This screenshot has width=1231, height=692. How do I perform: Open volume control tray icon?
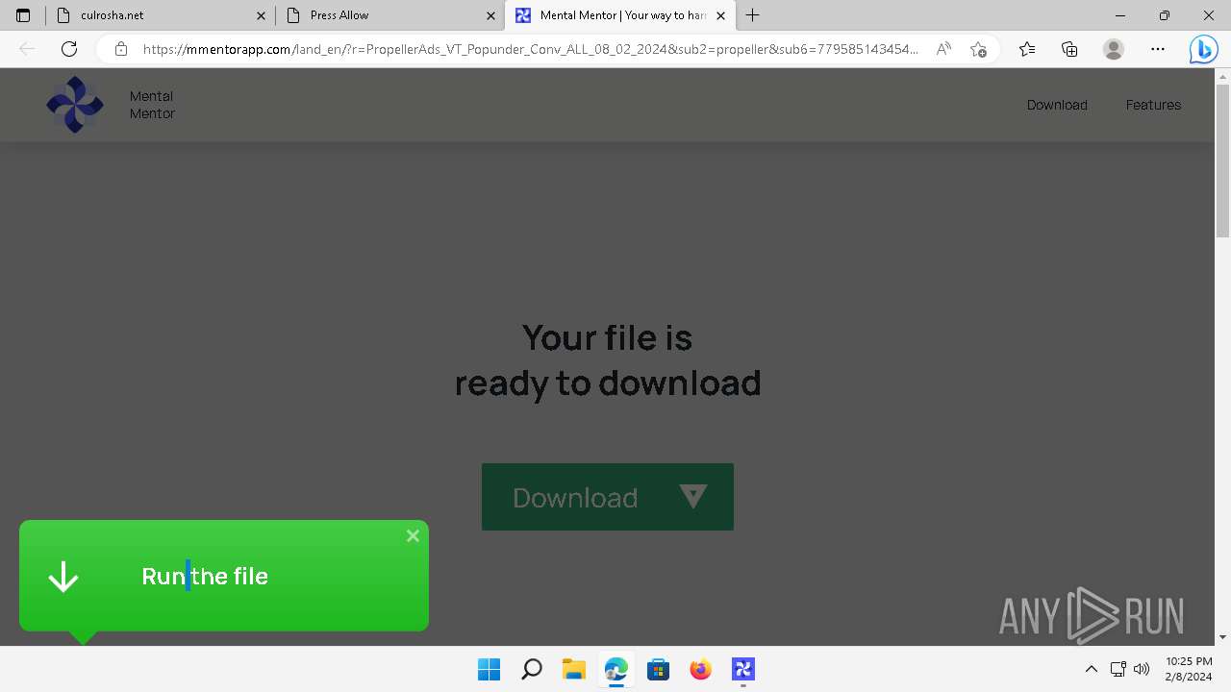coord(1142,669)
